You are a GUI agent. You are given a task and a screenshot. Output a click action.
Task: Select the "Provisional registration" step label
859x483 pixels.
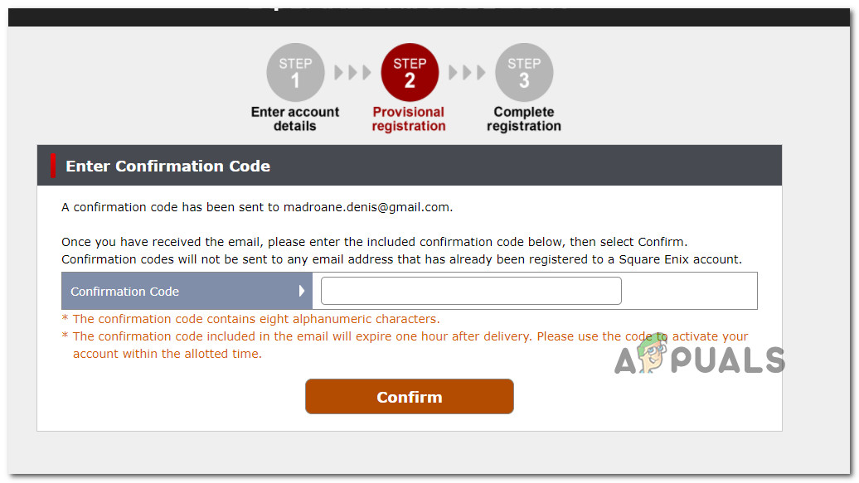(x=409, y=119)
